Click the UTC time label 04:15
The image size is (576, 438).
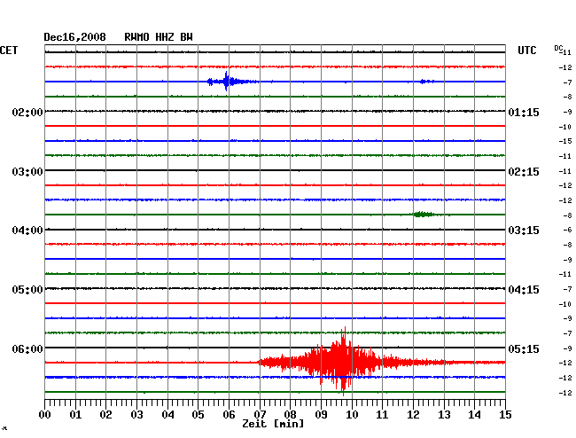pyautogui.click(x=524, y=290)
